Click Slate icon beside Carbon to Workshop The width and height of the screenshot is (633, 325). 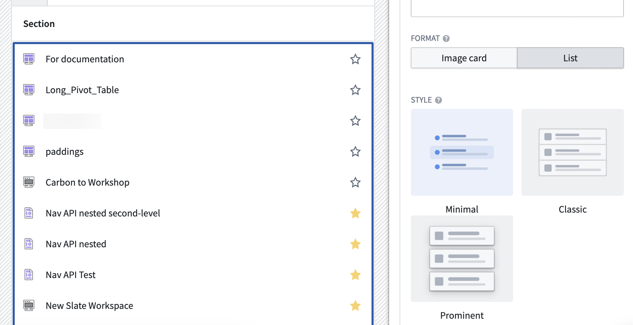coord(29,182)
